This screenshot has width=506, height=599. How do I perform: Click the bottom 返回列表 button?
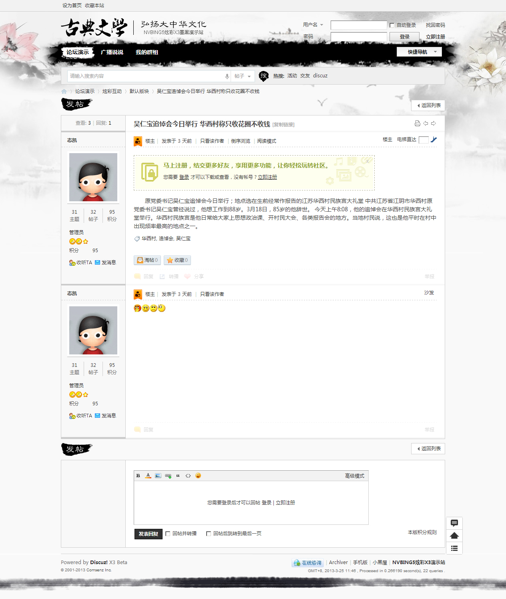(428, 449)
